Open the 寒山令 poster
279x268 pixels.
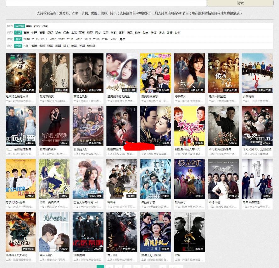tap(122, 179)
